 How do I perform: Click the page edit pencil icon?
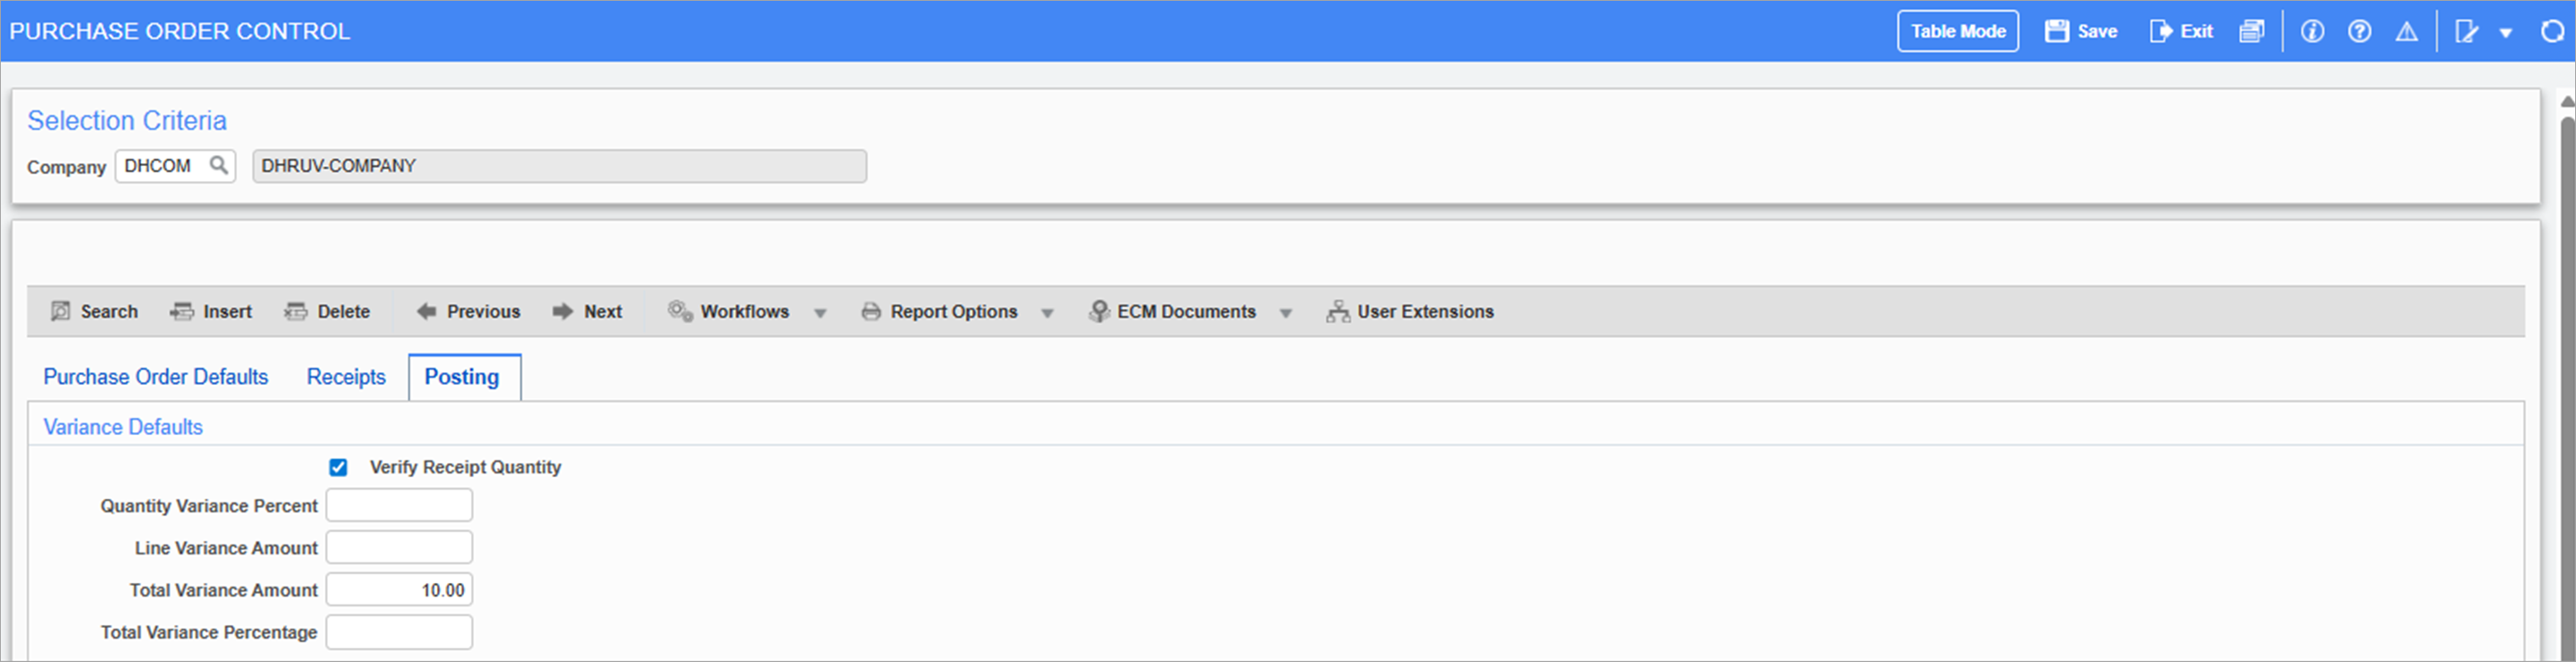2467,31
